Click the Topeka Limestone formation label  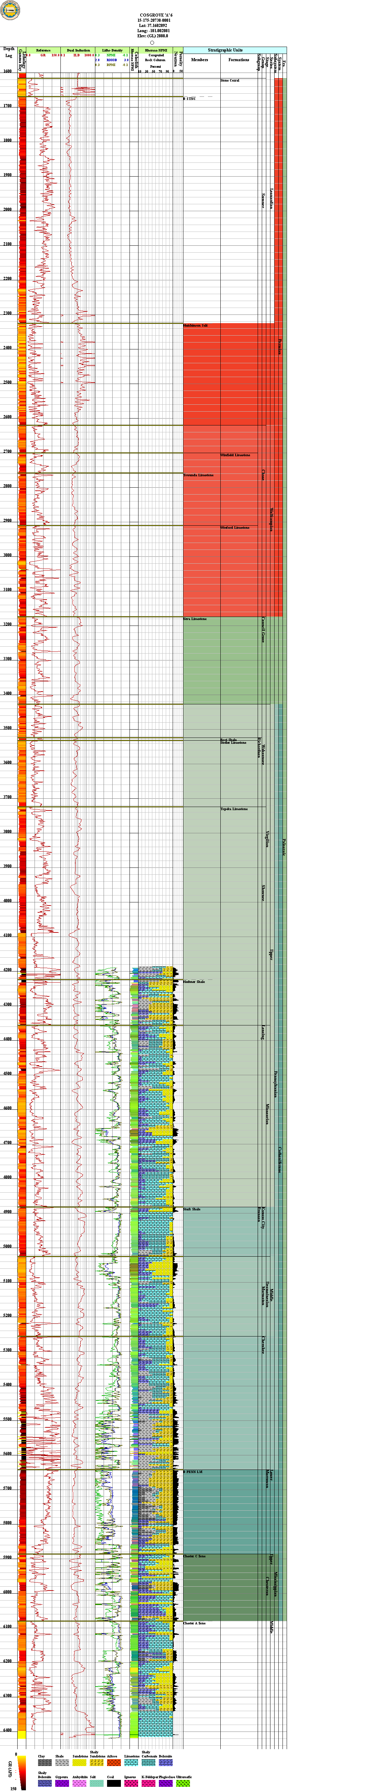coord(234,809)
